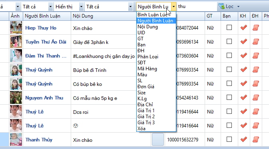This screenshot has width=269, height=149.
Task: Click the KH checkmark for Đàm Thi Thanh
Action: click(243, 56)
